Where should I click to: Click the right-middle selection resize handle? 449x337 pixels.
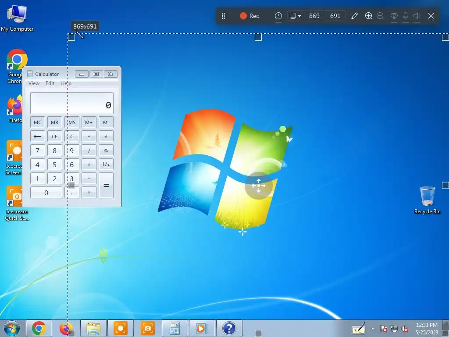coord(445,186)
